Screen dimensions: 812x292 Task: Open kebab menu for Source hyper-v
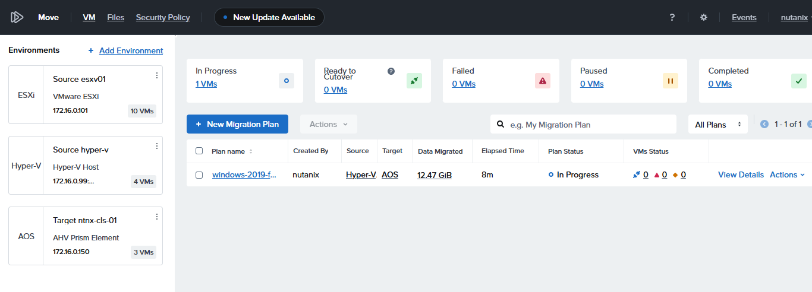pos(157,146)
